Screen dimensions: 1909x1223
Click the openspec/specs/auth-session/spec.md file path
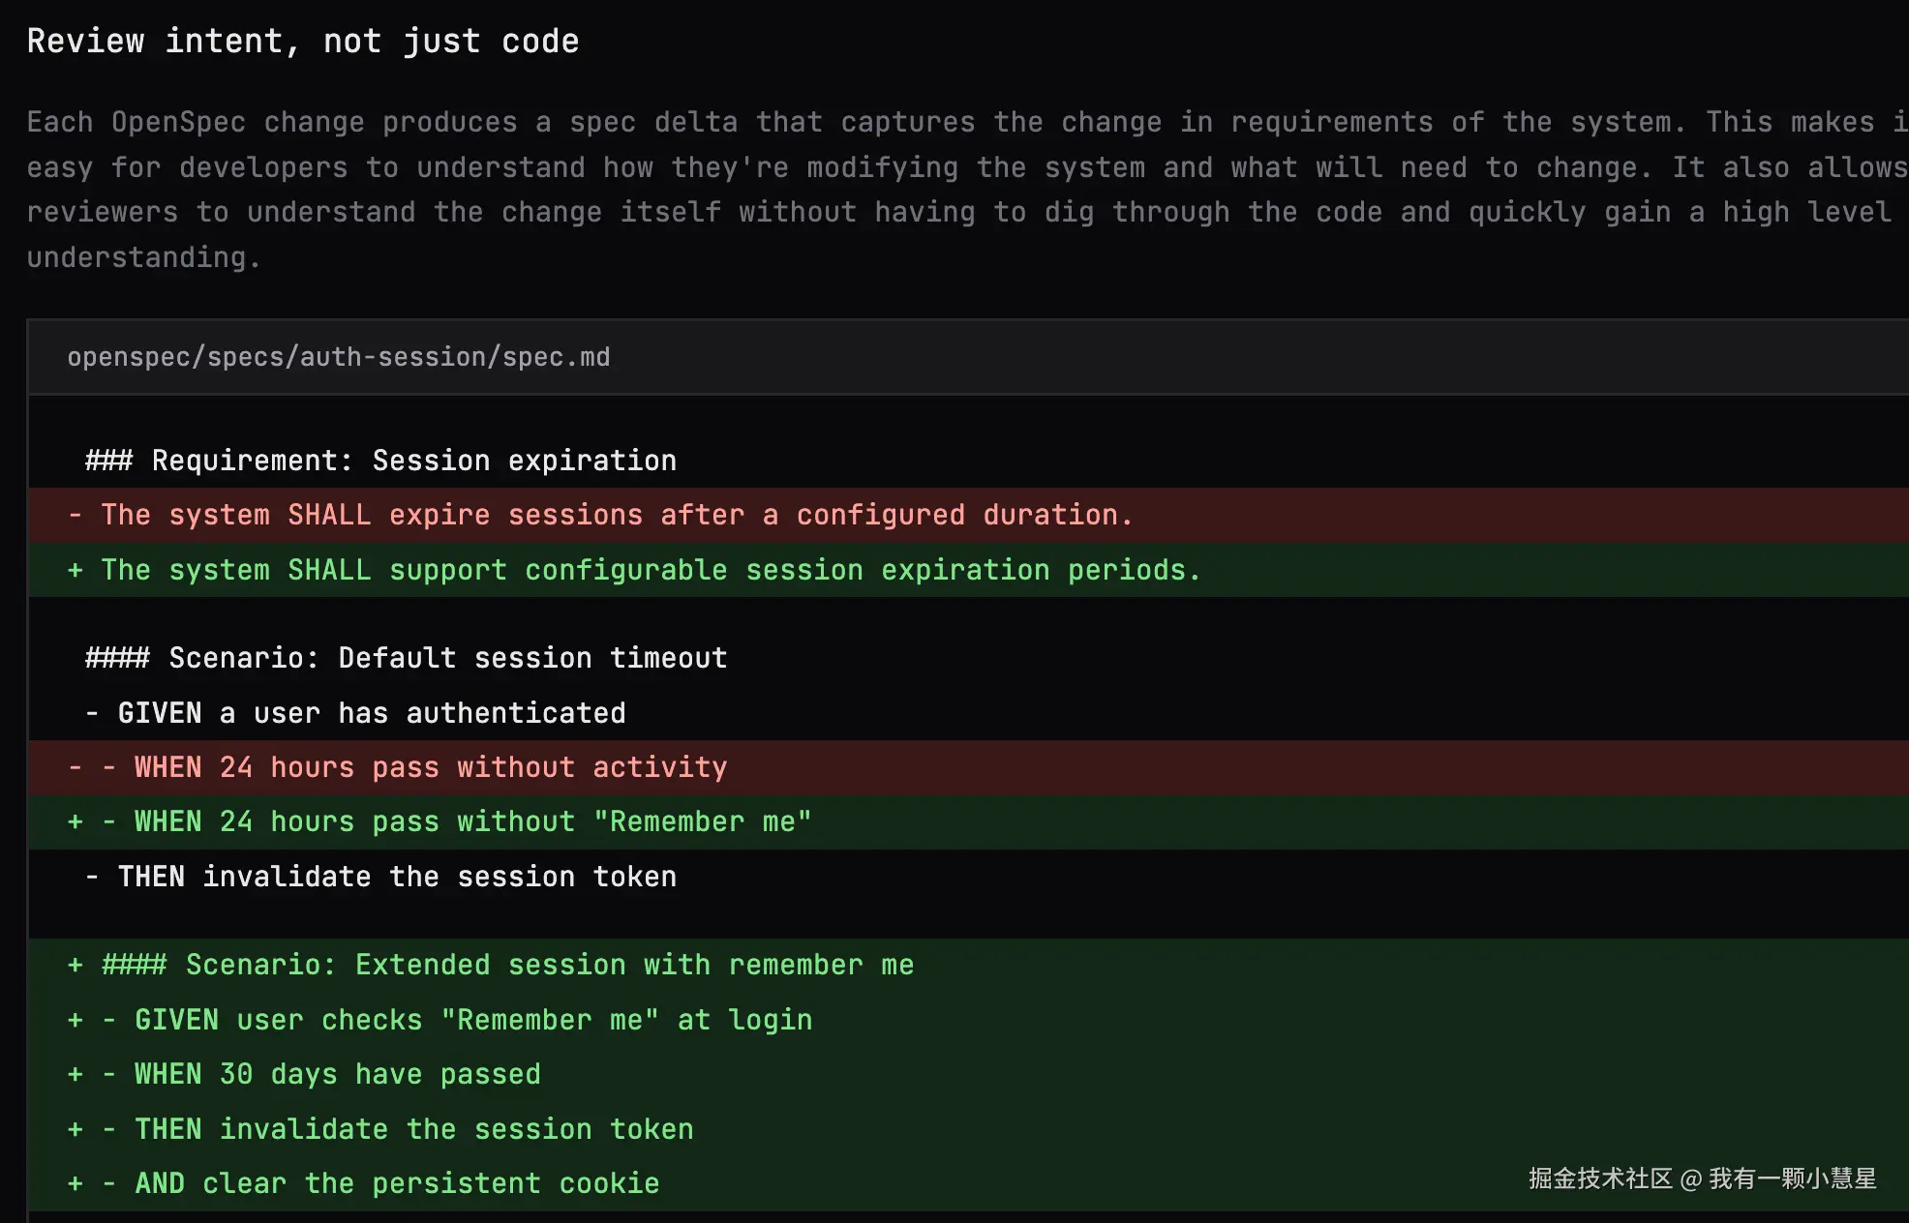click(338, 357)
